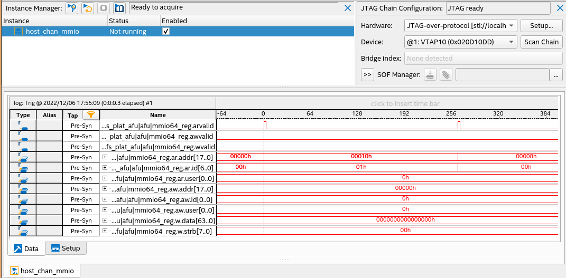The height and width of the screenshot is (278, 566).
Task: Click the Run Analysis icon in Instance Manager
Action: coord(72,8)
